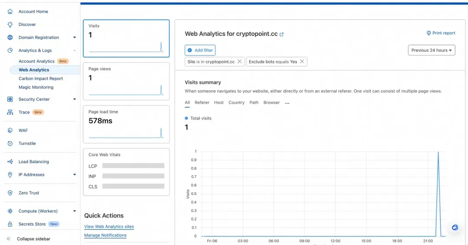The height and width of the screenshot is (245, 468).
Task: Click the Analytics & Logs pie chart icon
Action: (x=10, y=50)
